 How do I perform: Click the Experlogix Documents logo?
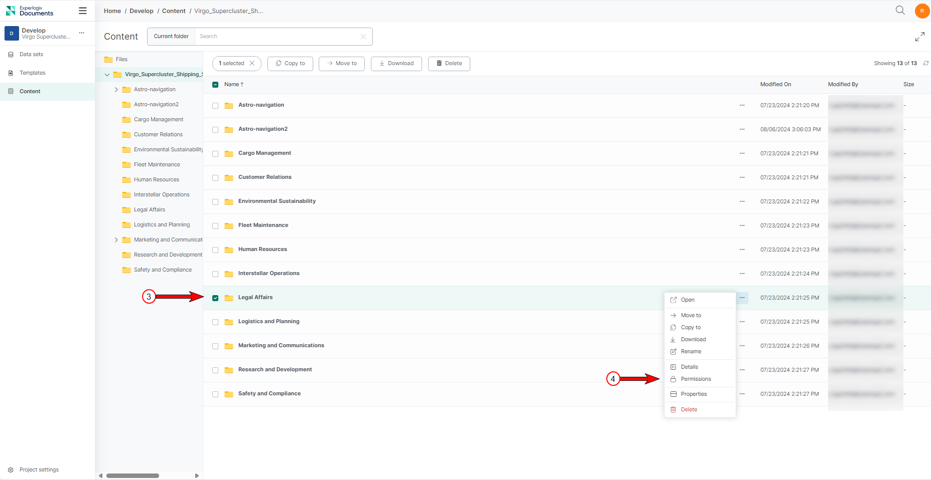pos(30,11)
